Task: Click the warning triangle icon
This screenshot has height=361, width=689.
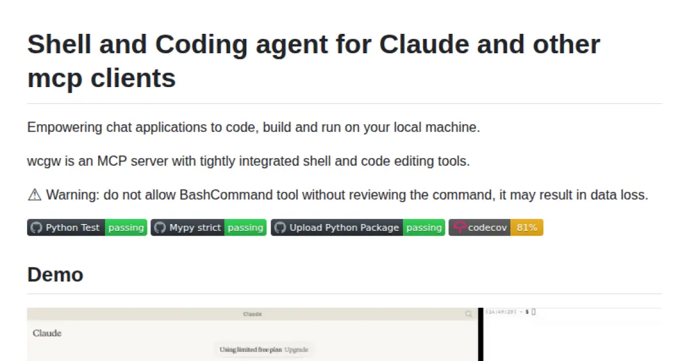Action: (x=34, y=195)
